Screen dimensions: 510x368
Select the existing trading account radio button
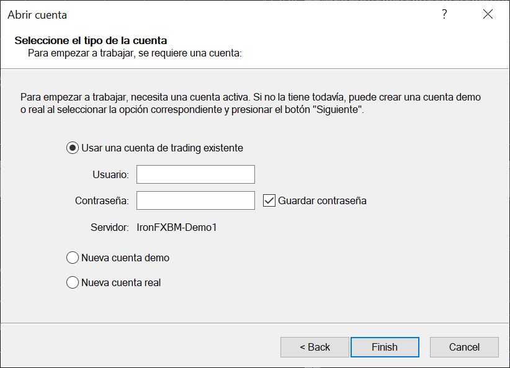(73, 148)
